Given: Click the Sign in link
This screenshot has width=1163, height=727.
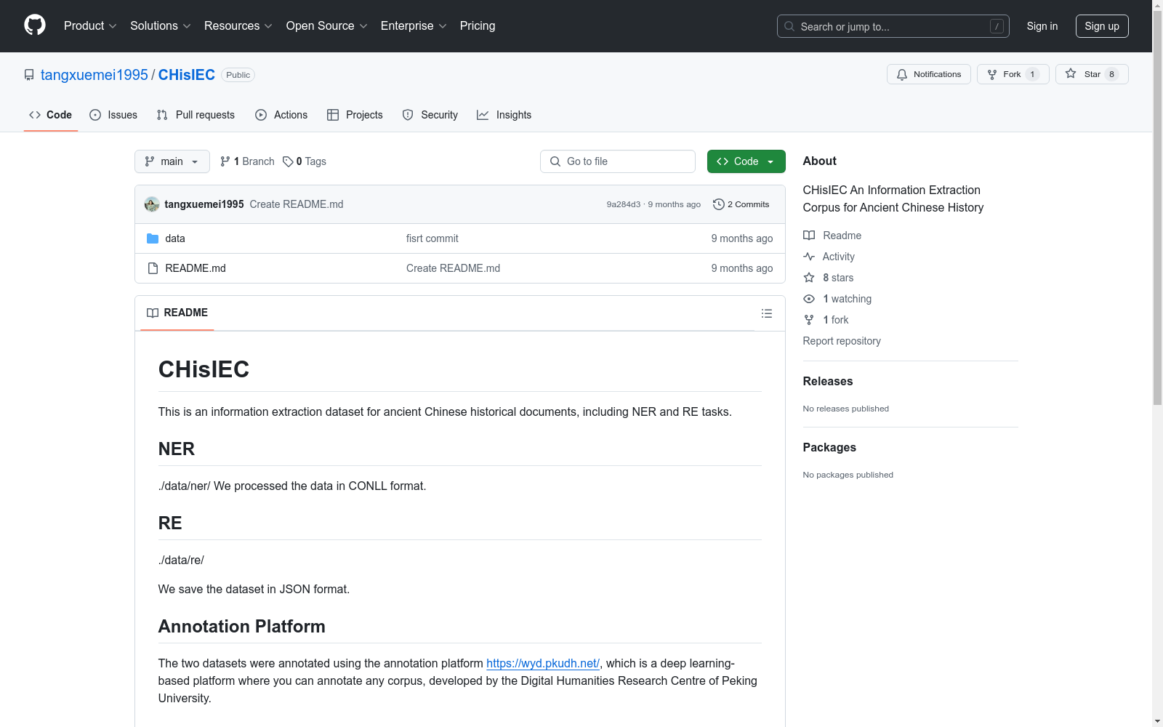Looking at the screenshot, I should (x=1042, y=26).
